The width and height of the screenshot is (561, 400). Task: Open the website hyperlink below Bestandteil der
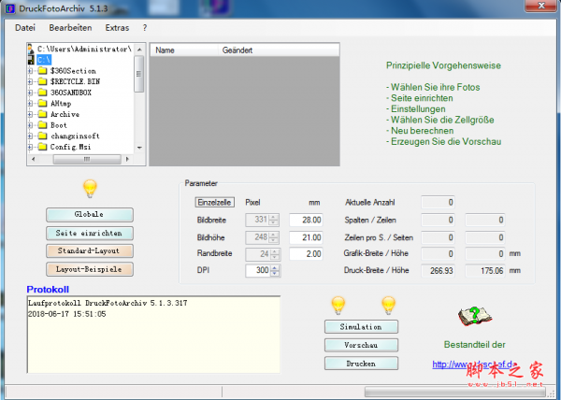[474, 364]
